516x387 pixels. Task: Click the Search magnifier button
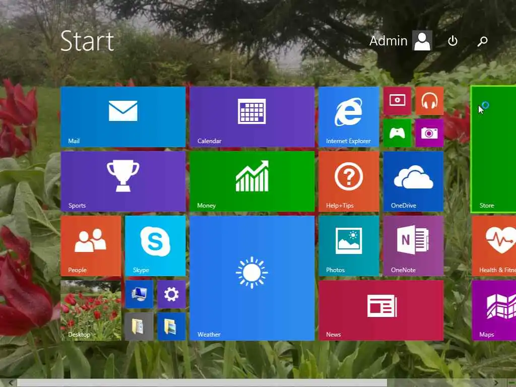tap(482, 41)
